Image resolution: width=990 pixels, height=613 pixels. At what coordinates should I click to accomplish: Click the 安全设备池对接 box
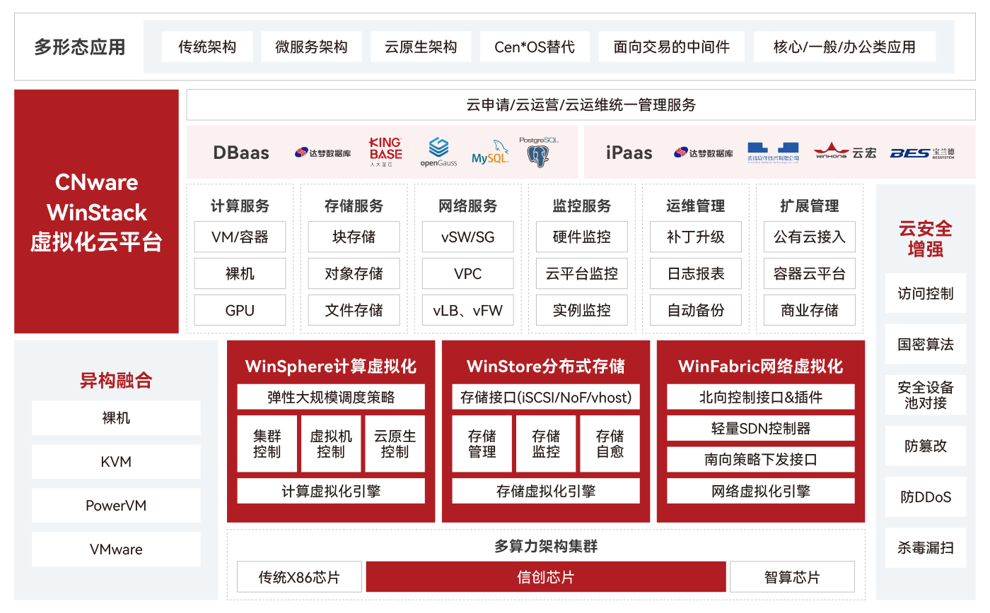click(926, 395)
